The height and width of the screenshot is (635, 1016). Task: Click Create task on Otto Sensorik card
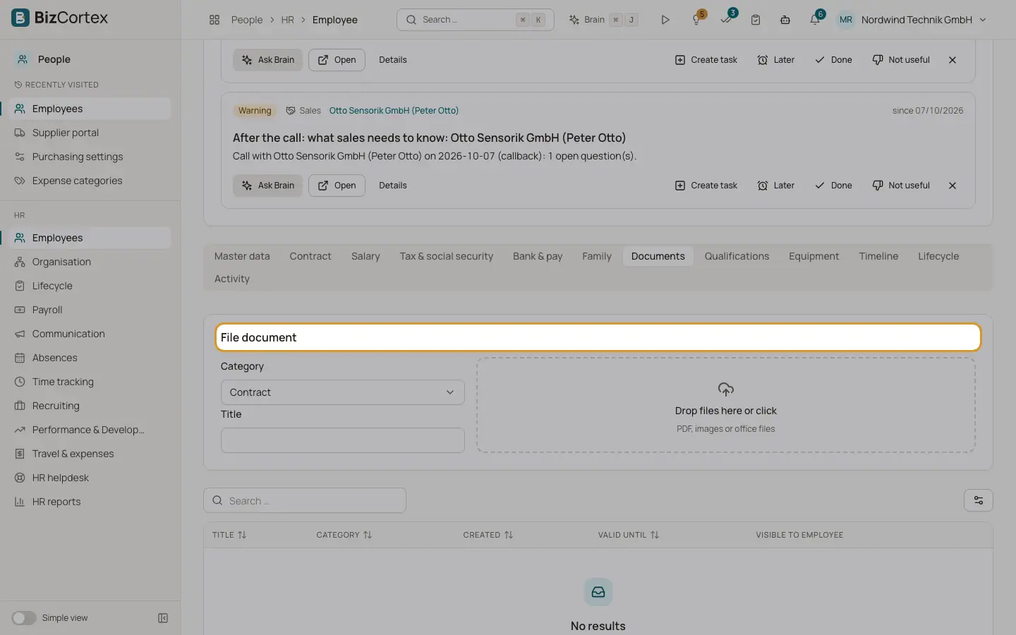(x=706, y=186)
